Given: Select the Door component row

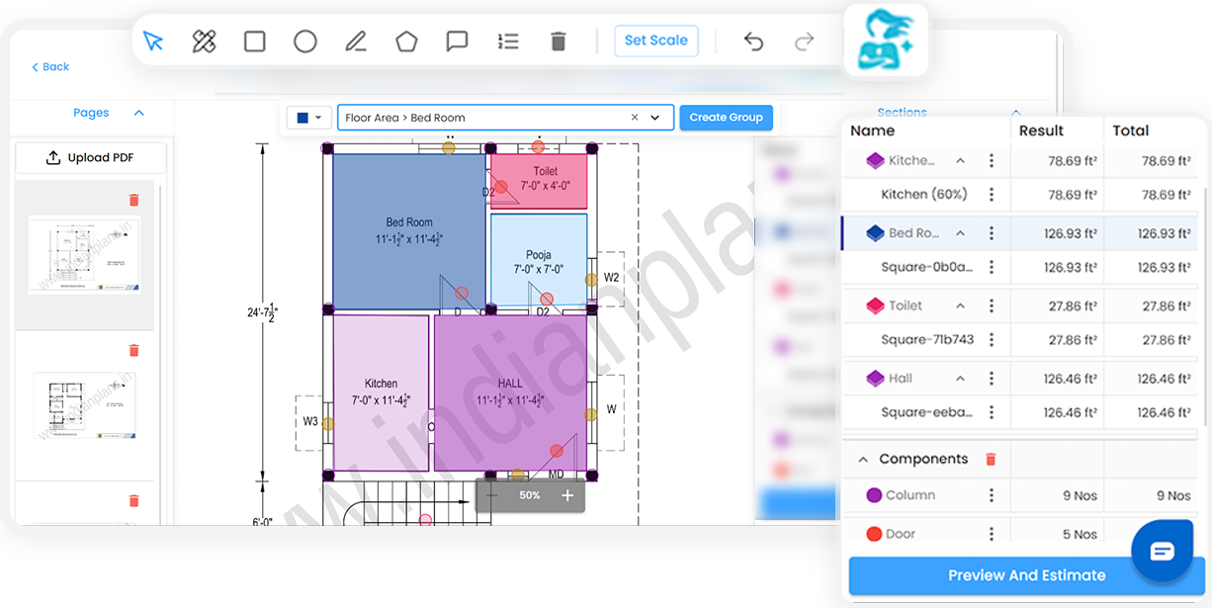Looking at the screenshot, I should click(1021, 534).
